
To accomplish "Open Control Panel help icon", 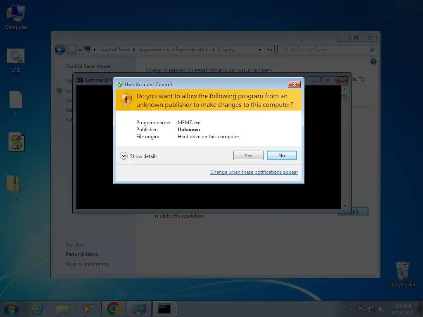I will click(x=373, y=62).
